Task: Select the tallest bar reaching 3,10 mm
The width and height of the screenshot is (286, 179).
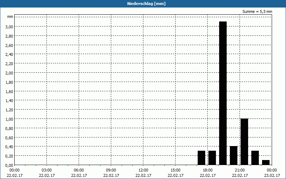Action: [x=223, y=93]
